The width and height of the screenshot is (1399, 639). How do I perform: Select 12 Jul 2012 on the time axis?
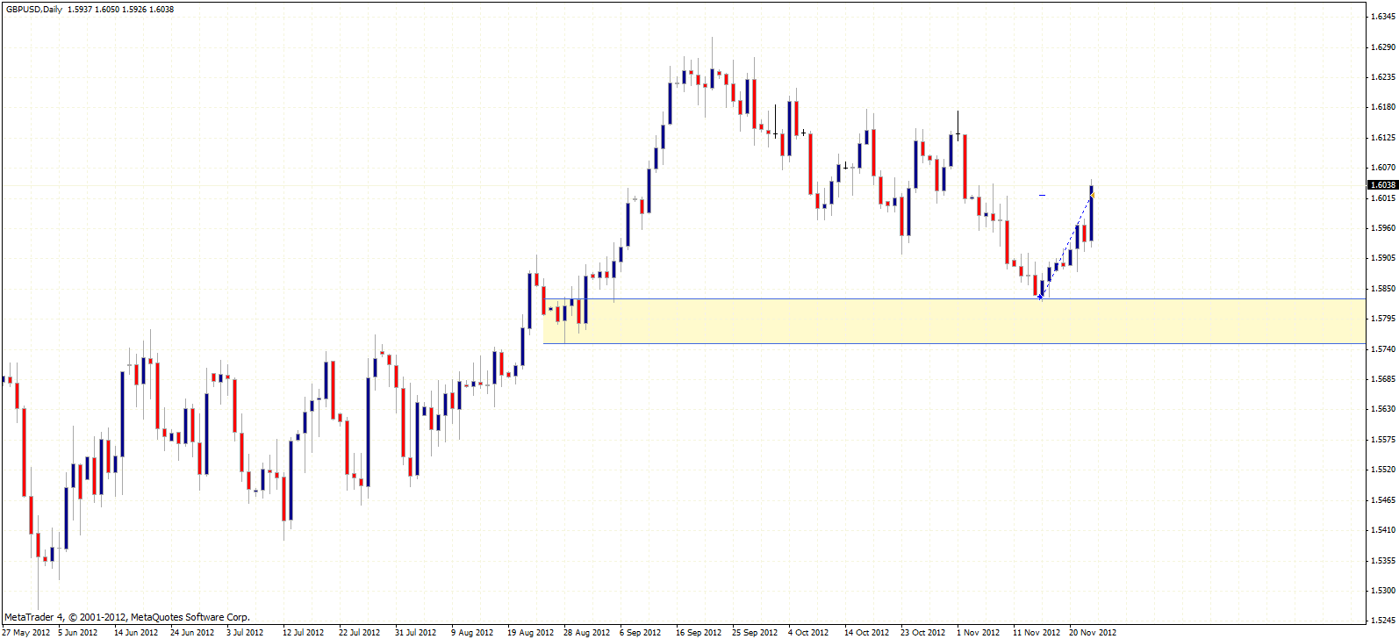304,633
